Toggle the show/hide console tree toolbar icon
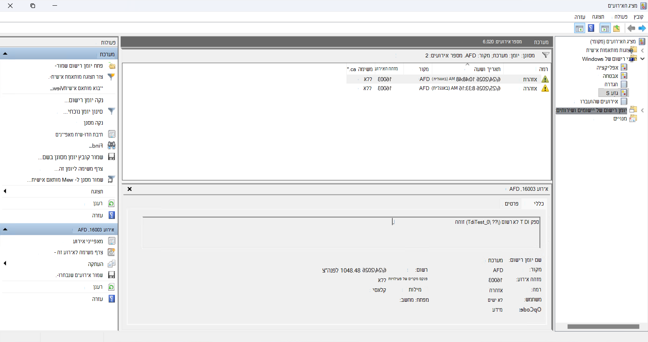Screen dimensions: 648x342 605,28
